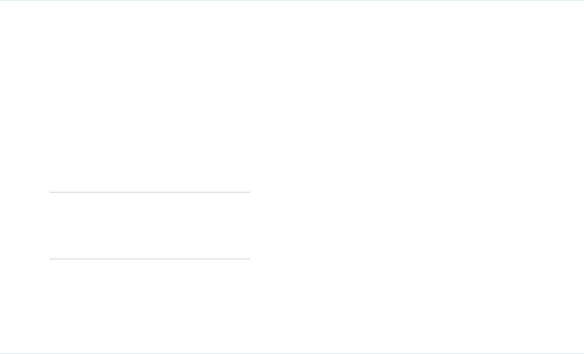Click the left end of the upper divider

pos(51,192)
